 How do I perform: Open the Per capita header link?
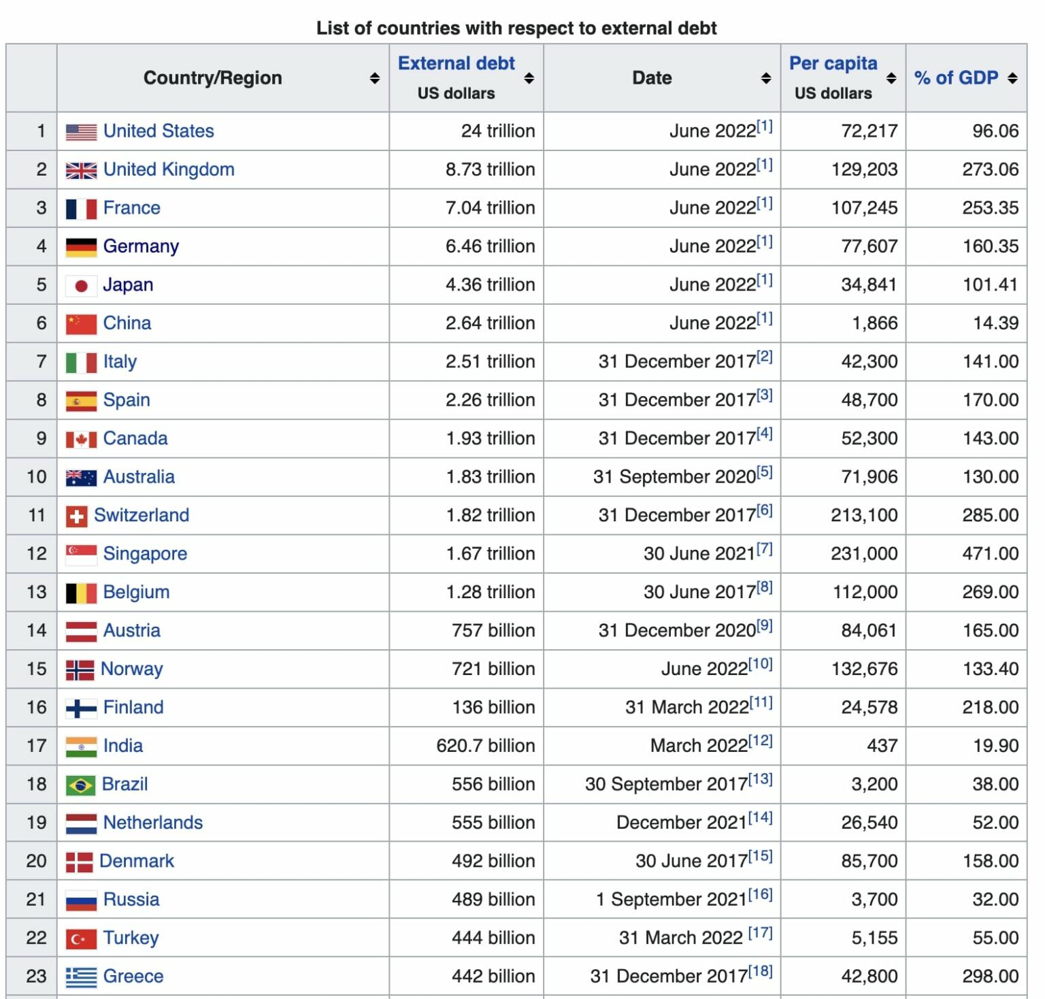[x=833, y=63]
